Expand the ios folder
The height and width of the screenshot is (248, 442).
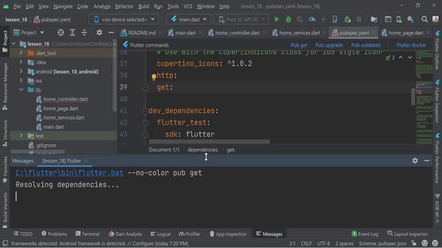(21, 81)
